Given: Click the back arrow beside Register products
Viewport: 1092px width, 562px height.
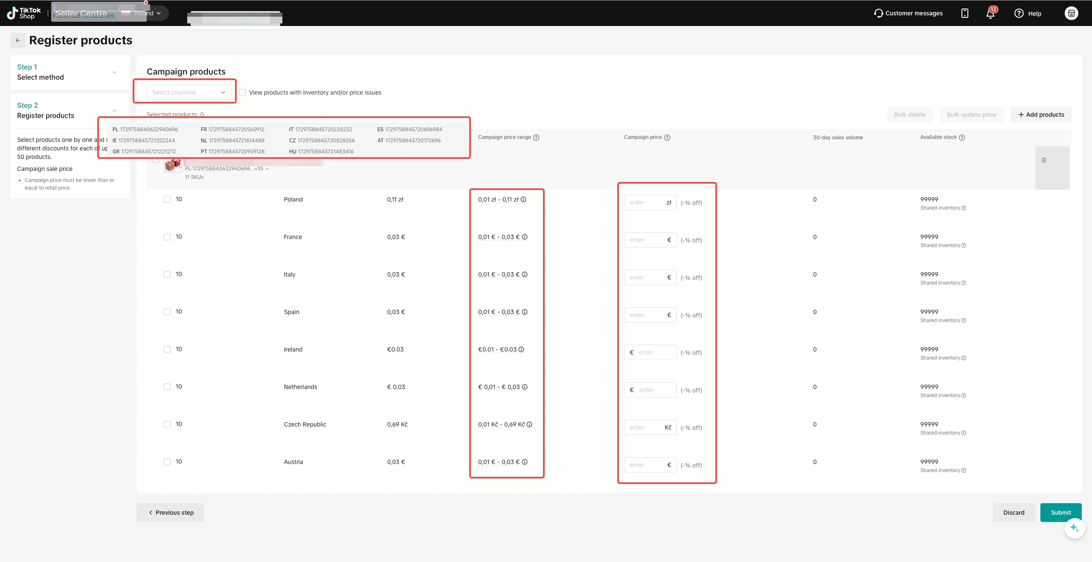Looking at the screenshot, I should 18,40.
